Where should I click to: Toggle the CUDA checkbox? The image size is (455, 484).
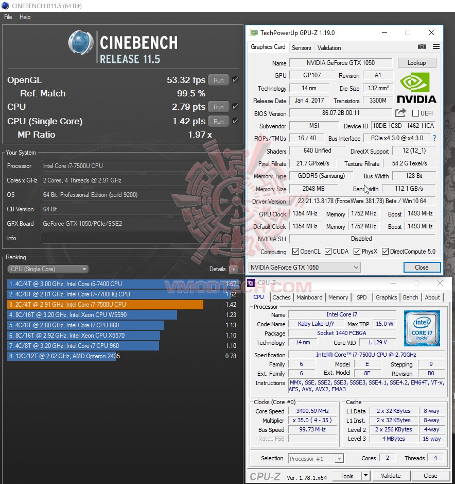click(x=328, y=252)
